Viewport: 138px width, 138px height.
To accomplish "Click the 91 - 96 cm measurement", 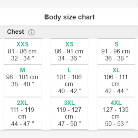I will pyautogui.click(x=115, y=51).
